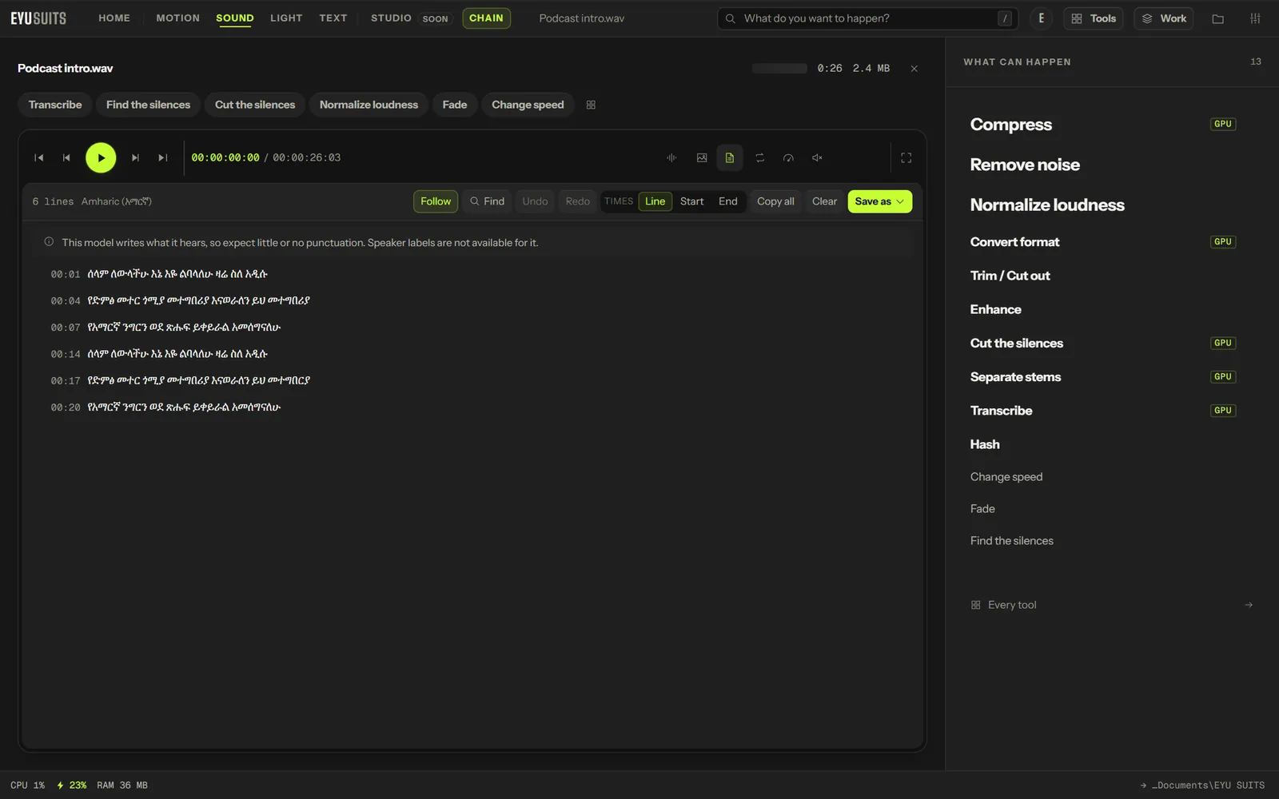
Task: Click the Copy all button
Action: 775,201
